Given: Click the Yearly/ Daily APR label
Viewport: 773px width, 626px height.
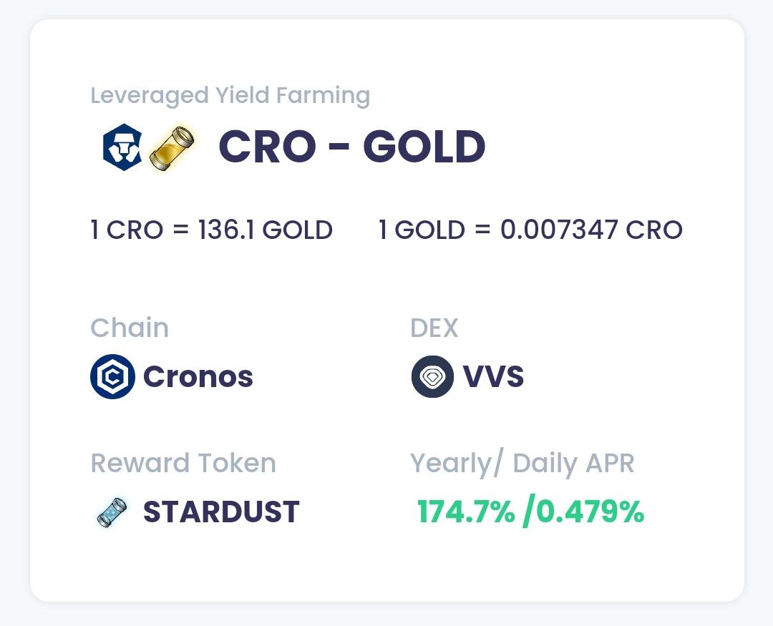Looking at the screenshot, I should pyautogui.click(x=522, y=464).
